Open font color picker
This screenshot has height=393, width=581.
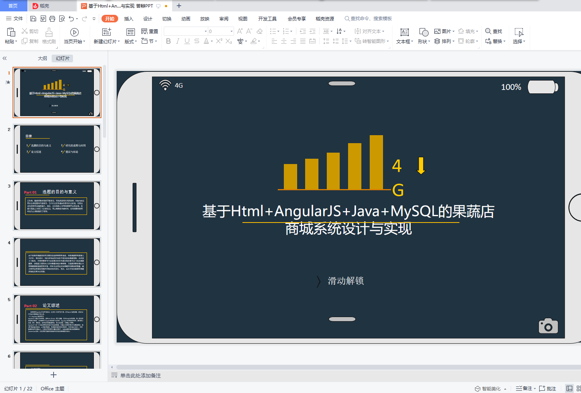coord(208,41)
